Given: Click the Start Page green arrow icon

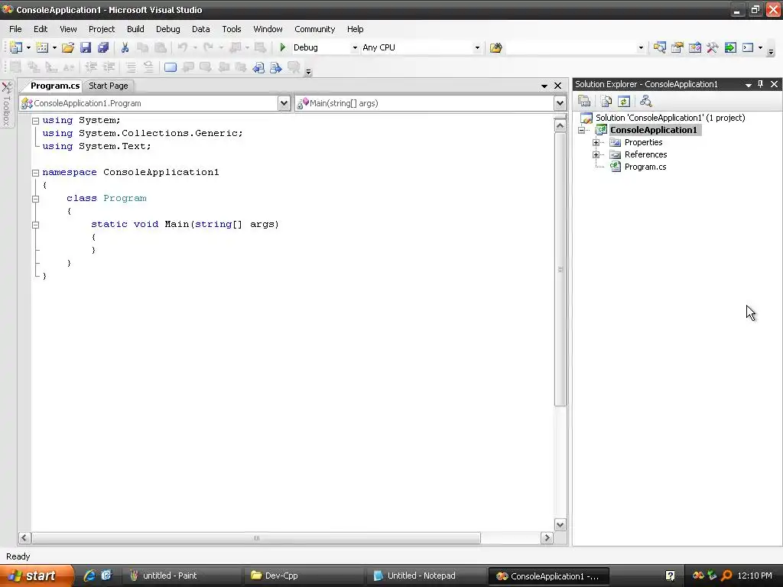Looking at the screenshot, I should click(x=730, y=47).
